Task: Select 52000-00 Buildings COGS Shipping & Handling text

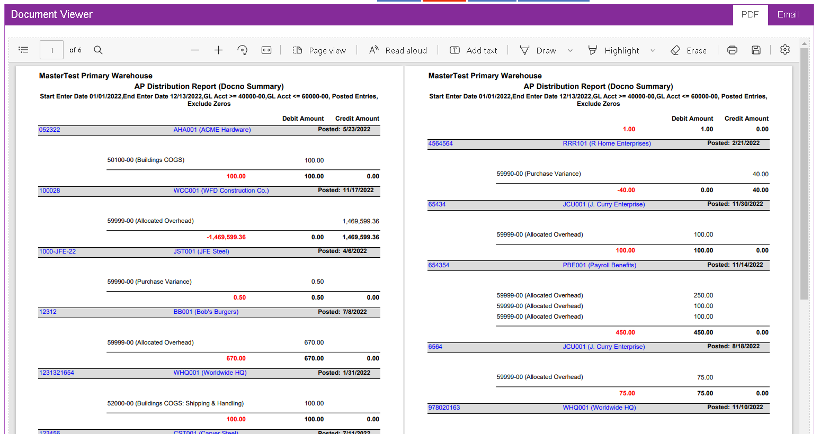Action: pos(175,403)
